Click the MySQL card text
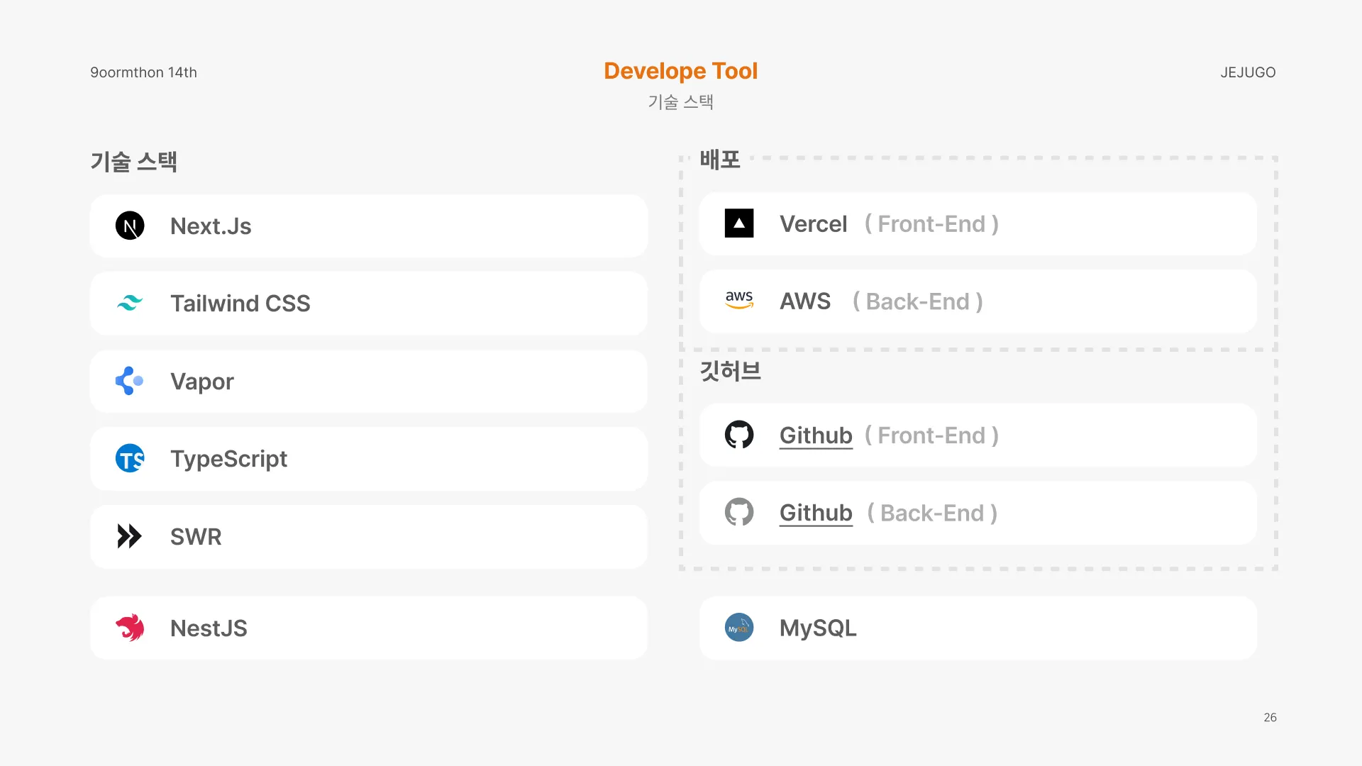The width and height of the screenshot is (1362, 766). pyautogui.click(x=818, y=628)
